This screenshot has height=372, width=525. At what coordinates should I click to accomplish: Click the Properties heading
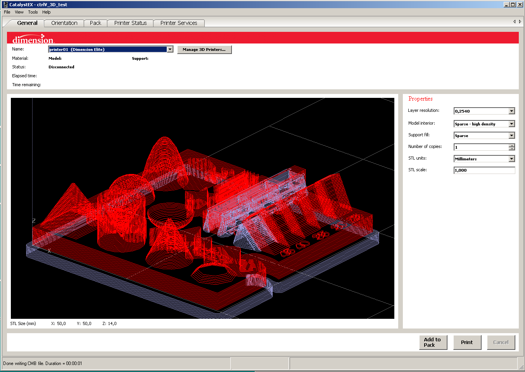(x=420, y=99)
